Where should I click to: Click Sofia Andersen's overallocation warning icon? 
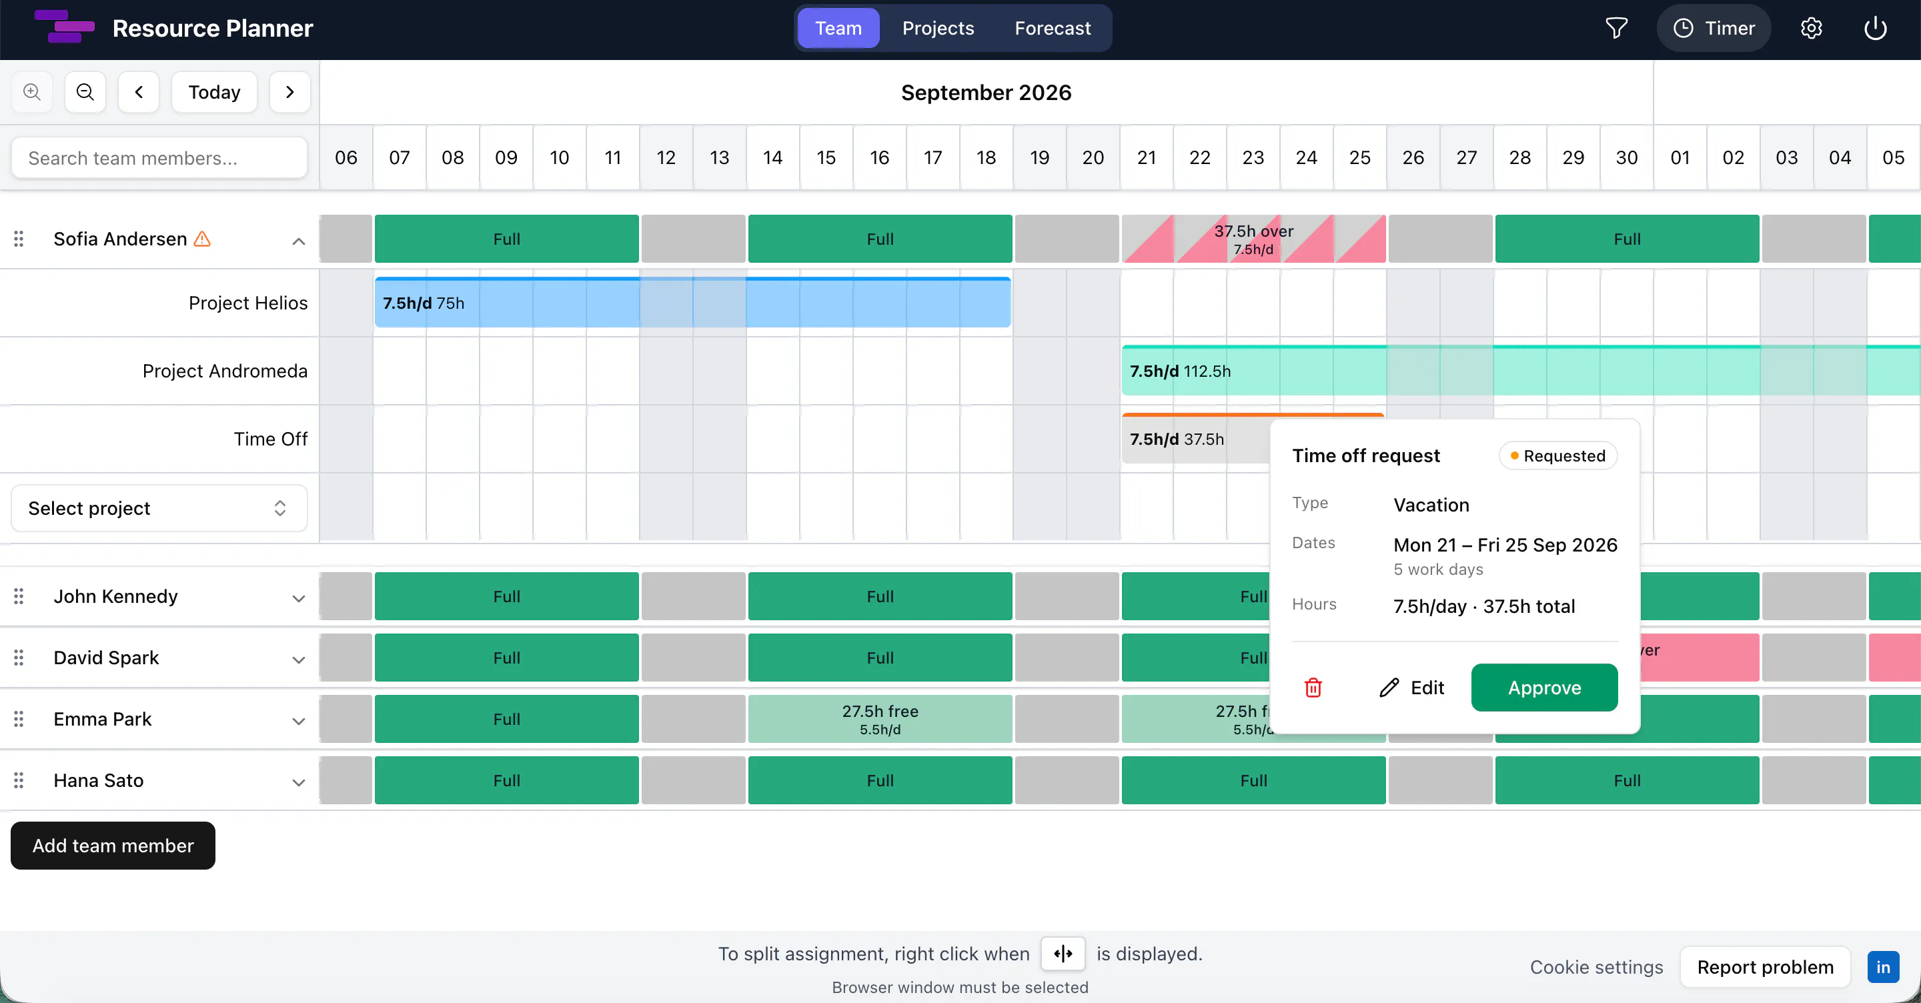point(202,239)
